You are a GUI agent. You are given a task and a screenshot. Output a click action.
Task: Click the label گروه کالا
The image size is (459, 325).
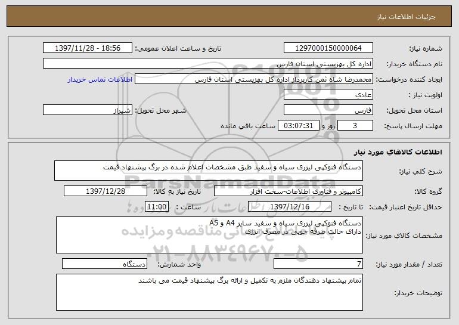click(428, 191)
